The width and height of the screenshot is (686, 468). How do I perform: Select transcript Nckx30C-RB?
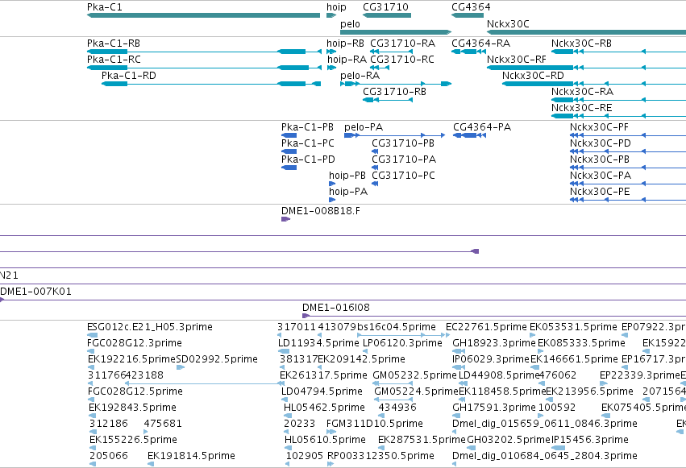(x=581, y=43)
